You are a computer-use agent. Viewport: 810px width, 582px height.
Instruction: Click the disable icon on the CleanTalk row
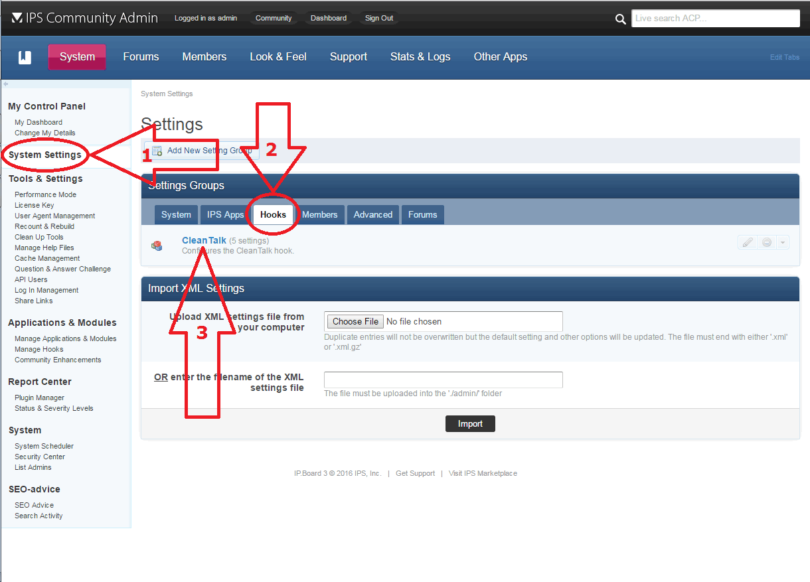pyautogui.click(x=766, y=242)
